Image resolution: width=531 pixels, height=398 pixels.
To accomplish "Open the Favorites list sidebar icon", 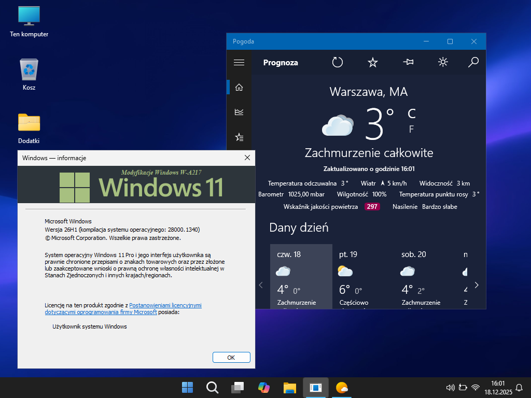I will click(239, 137).
